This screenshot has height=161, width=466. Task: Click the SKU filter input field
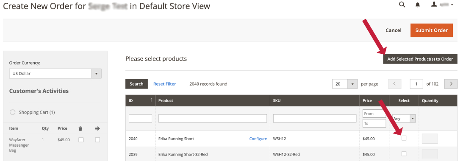tap(315, 119)
